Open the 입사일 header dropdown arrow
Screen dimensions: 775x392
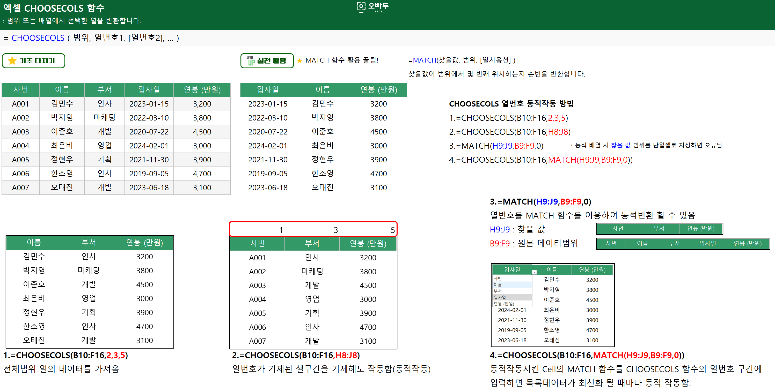pyautogui.click(x=534, y=272)
